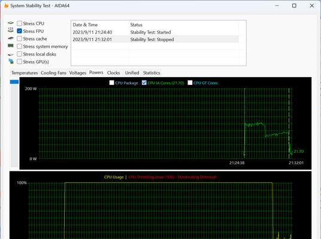Click the disk drive icon beside Stress local disks
The image size is (321, 239).
click(11, 54)
